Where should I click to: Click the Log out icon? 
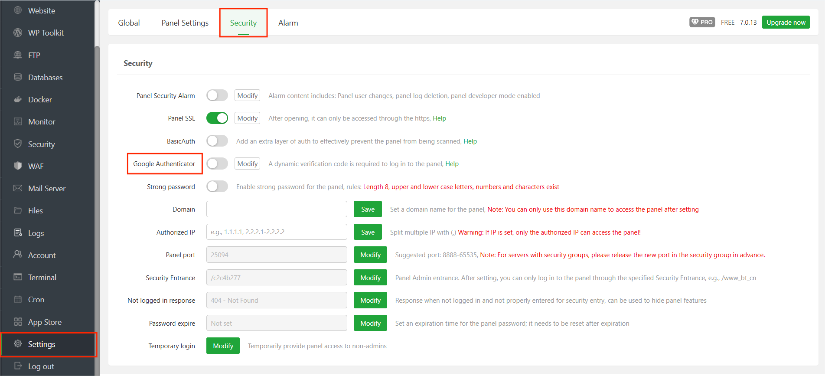coord(18,366)
